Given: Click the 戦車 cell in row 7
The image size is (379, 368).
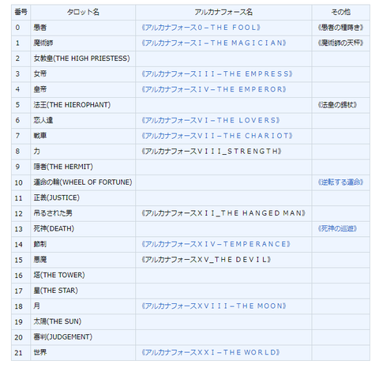Looking at the screenshot, I should click(83, 136).
